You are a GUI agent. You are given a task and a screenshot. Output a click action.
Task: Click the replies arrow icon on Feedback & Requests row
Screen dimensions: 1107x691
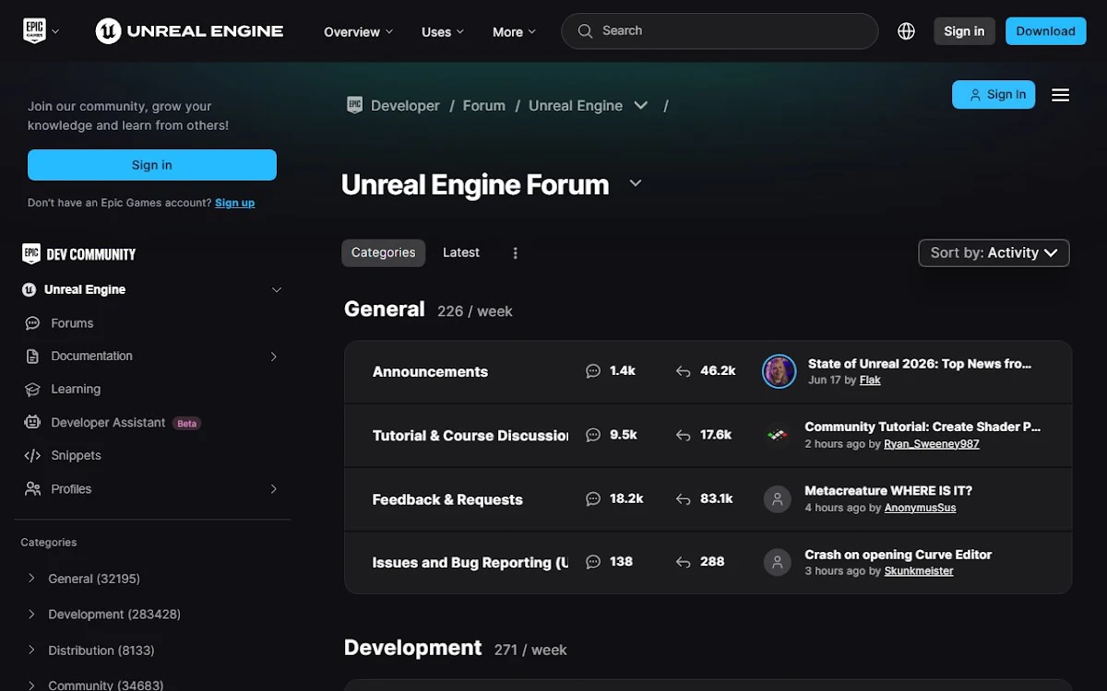[683, 499]
